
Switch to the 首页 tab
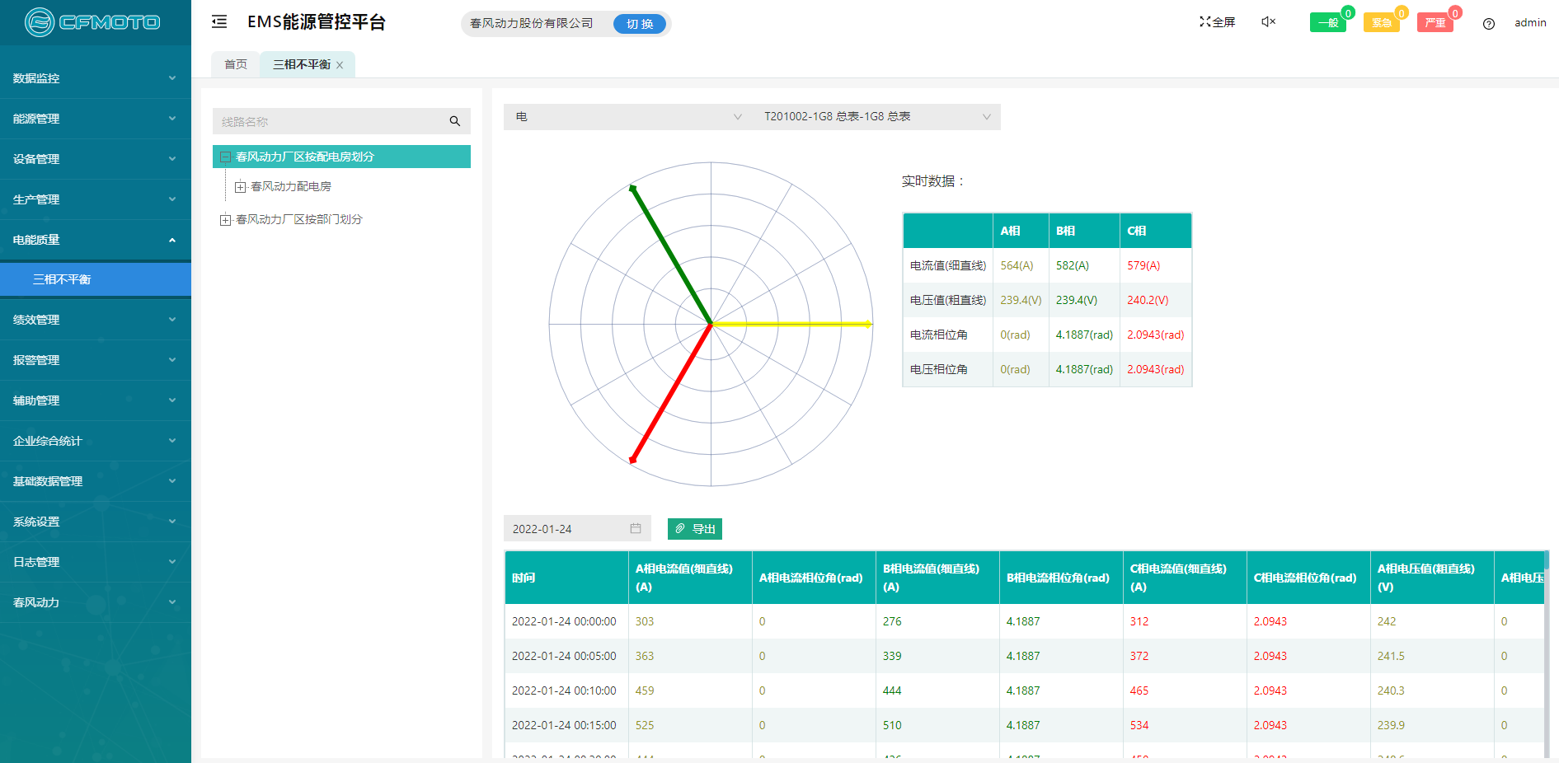point(236,64)
